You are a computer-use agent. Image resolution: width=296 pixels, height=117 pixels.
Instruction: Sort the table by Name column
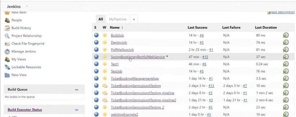[x=115, y=28]
